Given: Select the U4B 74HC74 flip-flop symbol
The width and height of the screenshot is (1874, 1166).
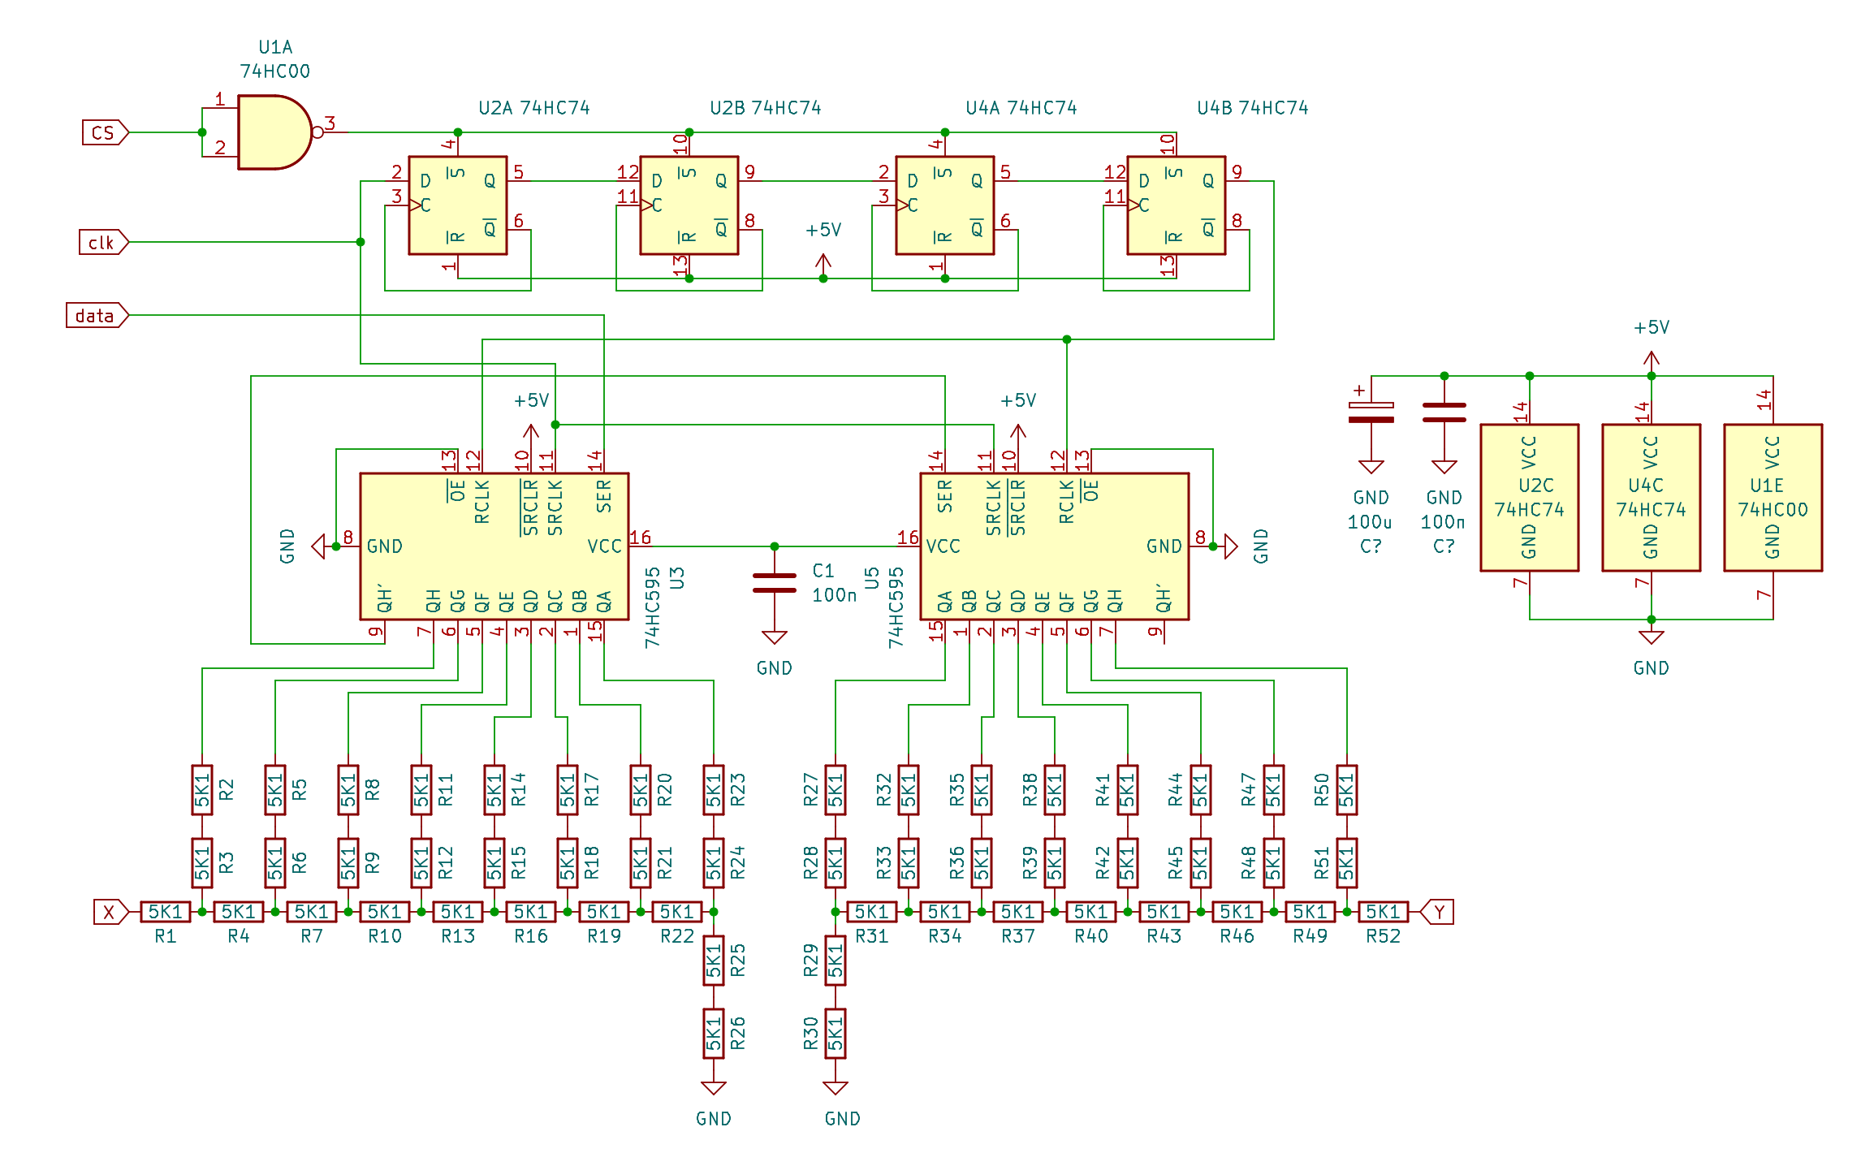Looking at the screenshot, I should click(1176, 205).
